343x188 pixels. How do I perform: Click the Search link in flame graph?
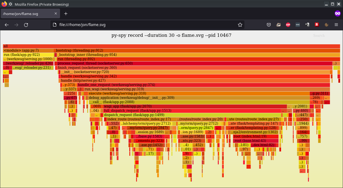(x=319, y=35)
